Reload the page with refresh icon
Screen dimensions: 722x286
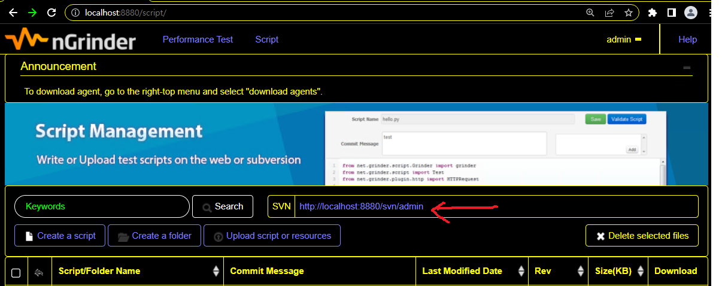point(51,12)
